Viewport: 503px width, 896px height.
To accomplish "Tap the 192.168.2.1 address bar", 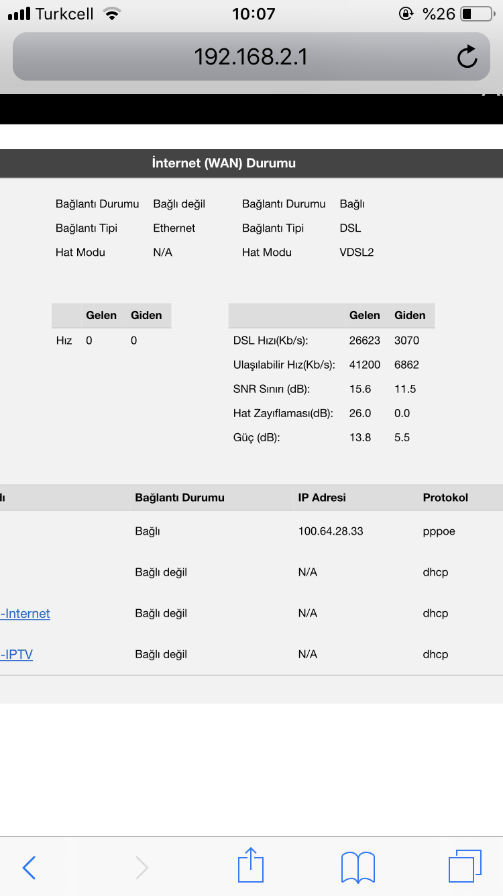I will coord(251,57).
